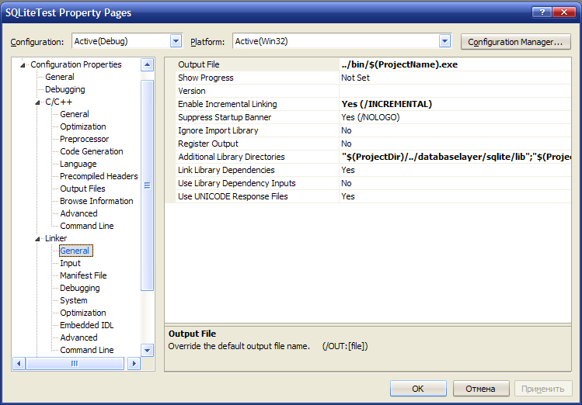
Task: Close the SQLiteTest Property Pages dialog
Action: pyautogui.click(x=564, y=12)
